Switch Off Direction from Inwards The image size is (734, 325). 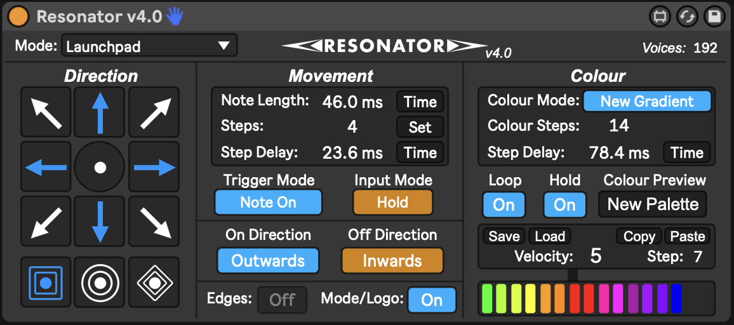392,261
